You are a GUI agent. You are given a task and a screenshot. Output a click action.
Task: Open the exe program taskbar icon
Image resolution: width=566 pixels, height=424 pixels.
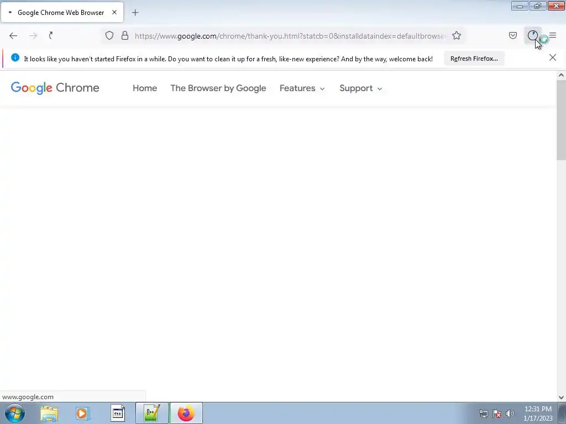(117, 413)
